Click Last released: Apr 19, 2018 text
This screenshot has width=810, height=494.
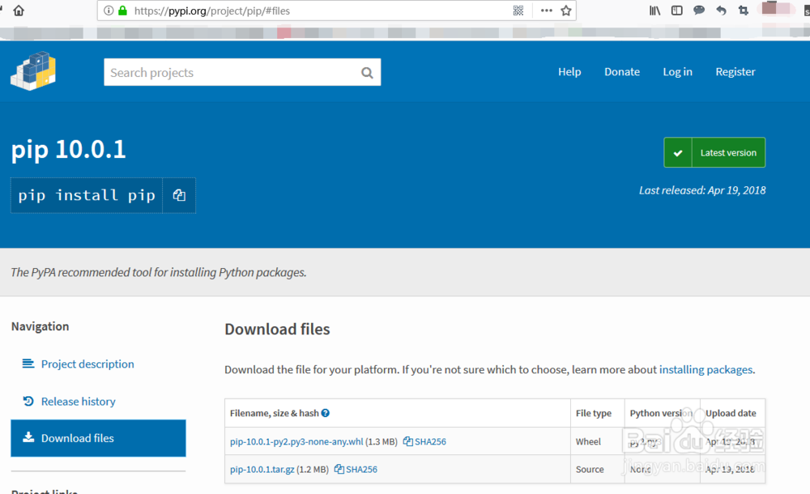pyautogui.click(x=702, y=190)
